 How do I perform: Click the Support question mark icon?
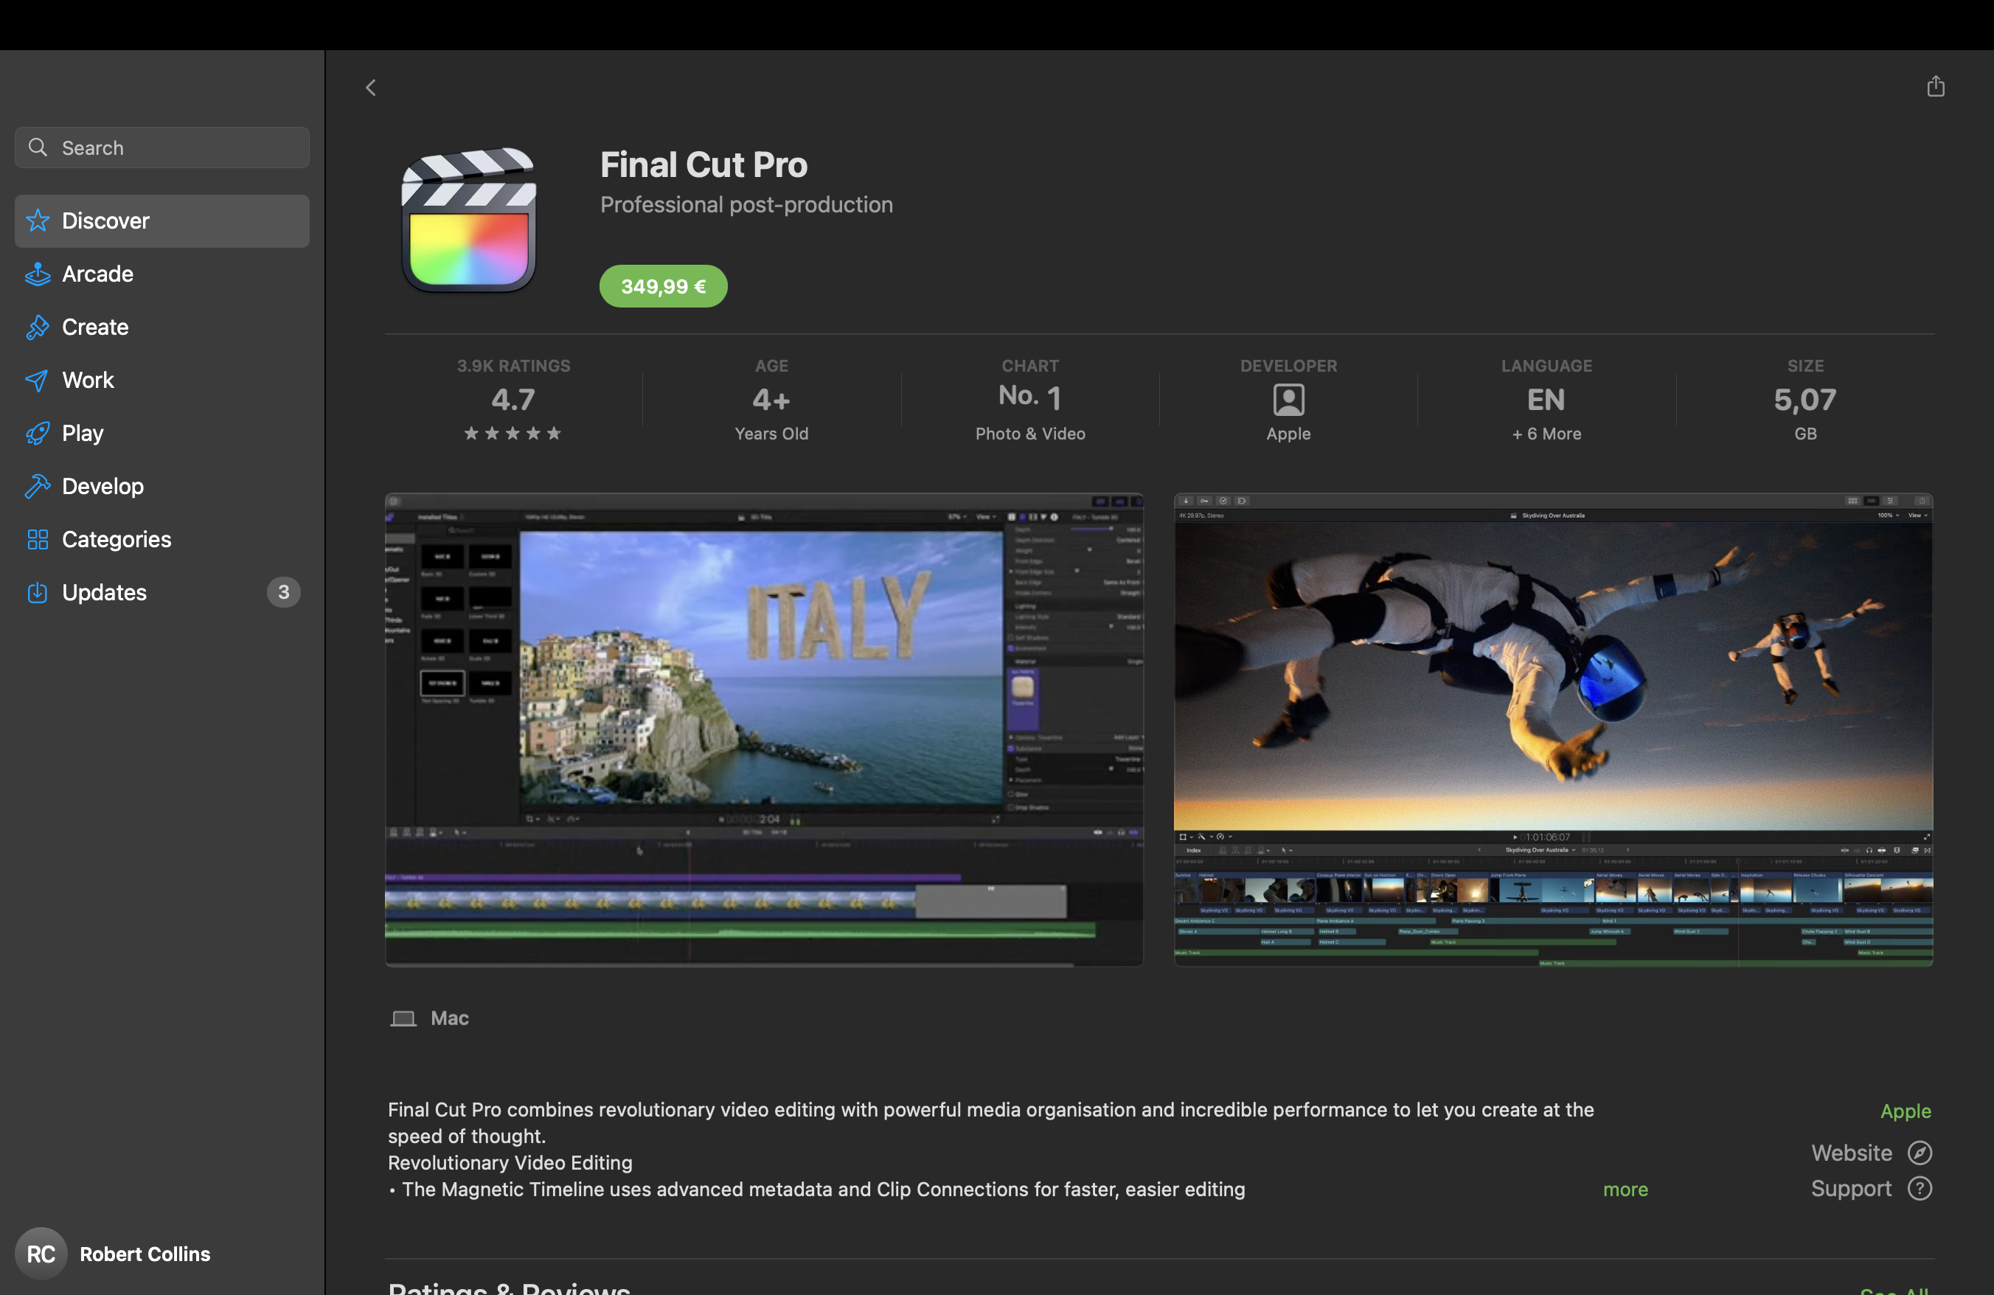coord(1919,1189)
